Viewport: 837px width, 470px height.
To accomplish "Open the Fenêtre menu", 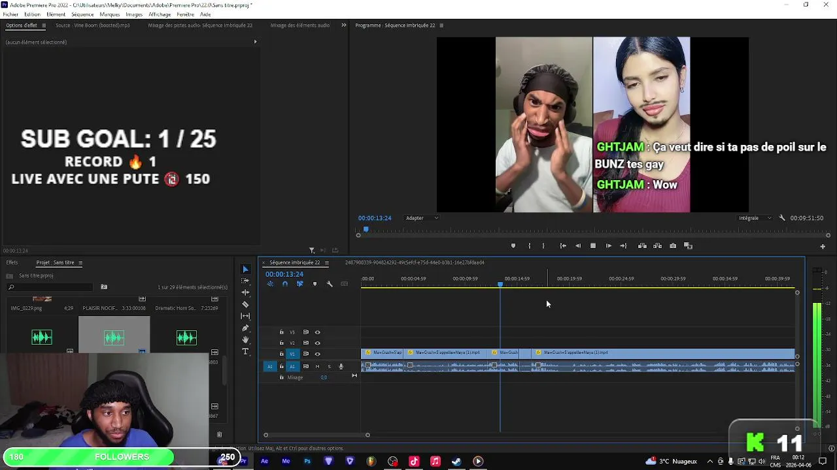I will (185, 14).
